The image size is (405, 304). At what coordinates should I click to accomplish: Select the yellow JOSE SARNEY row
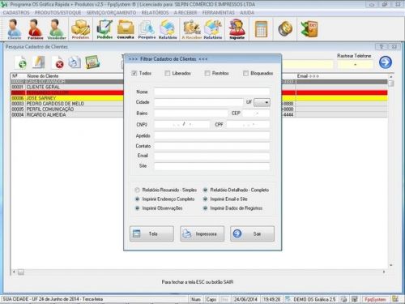pyautogui.click(x=67, y=98)
